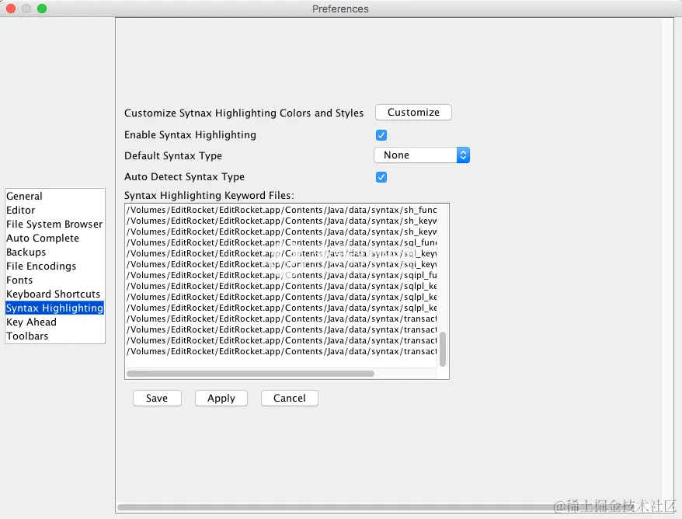Select Toolbars in the category list
682x519 pixels.
tap(54, 336)
